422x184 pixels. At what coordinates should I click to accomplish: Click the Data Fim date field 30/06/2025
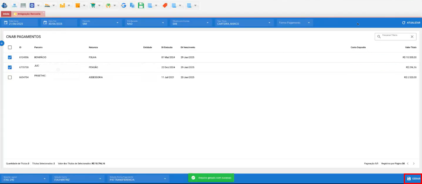(60, 23)
